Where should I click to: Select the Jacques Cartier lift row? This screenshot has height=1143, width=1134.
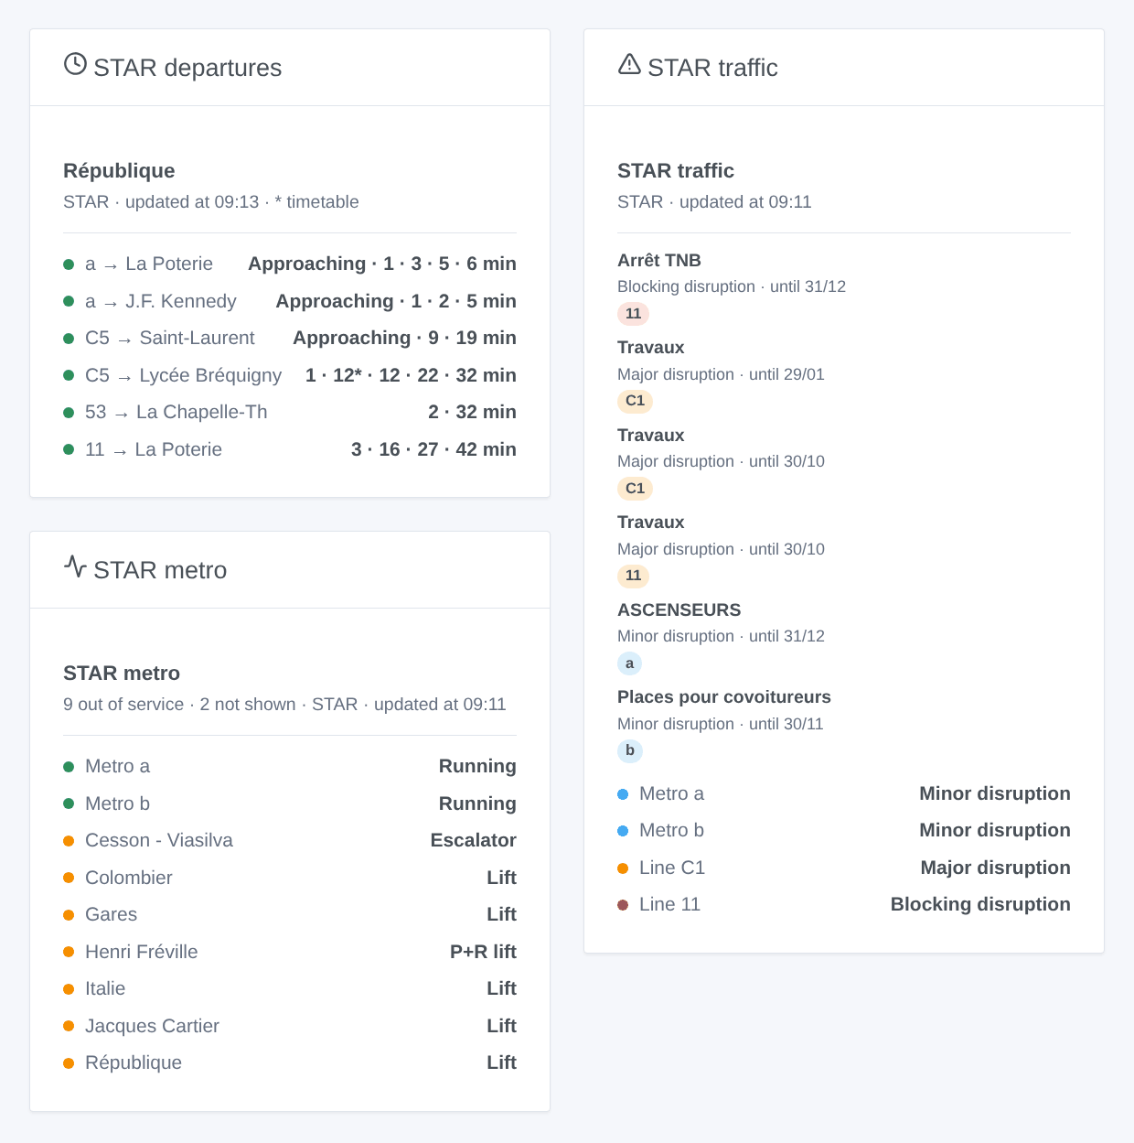coord(290,1026)
